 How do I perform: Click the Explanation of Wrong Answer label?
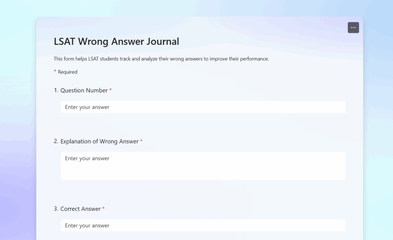(99, 142)
